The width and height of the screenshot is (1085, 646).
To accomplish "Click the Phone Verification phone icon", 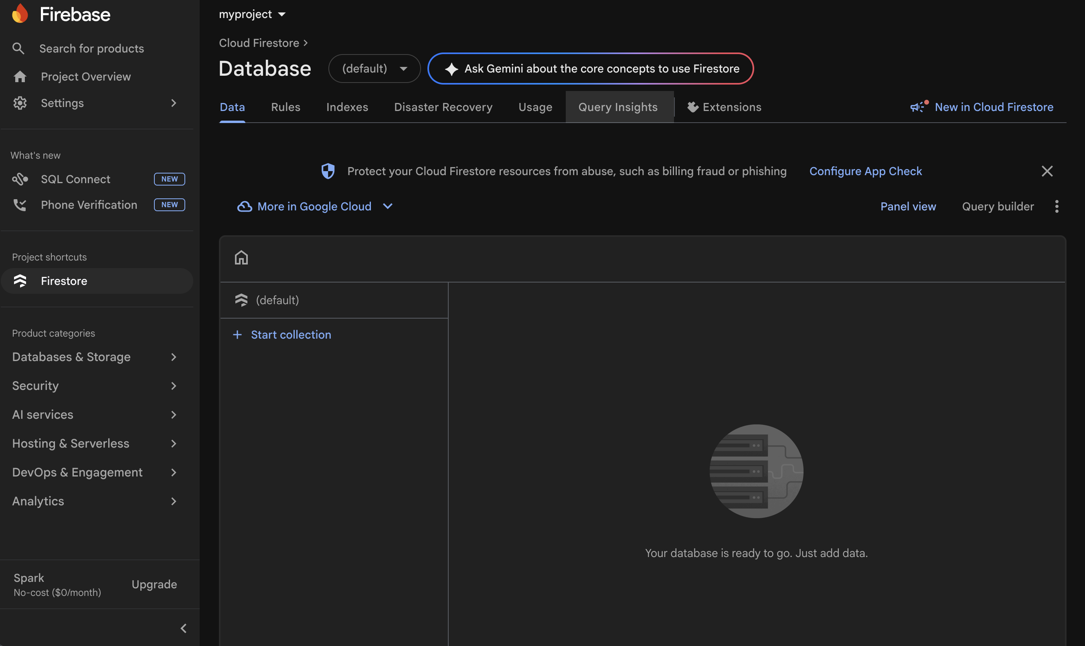I will click(x=20, y=205).
